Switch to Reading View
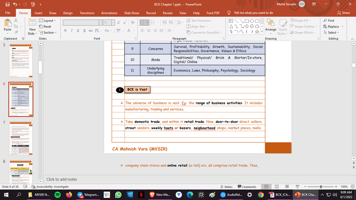This screenshot has height=200, width=356. point(287,186)
